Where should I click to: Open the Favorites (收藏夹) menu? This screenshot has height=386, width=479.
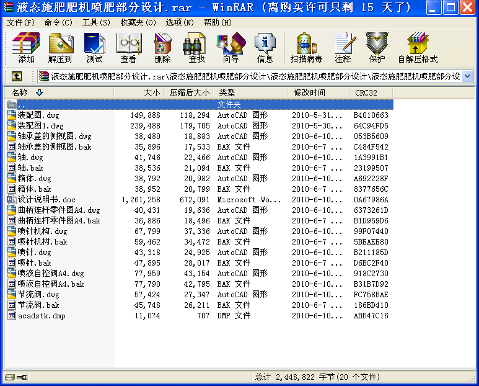[138, 22]
